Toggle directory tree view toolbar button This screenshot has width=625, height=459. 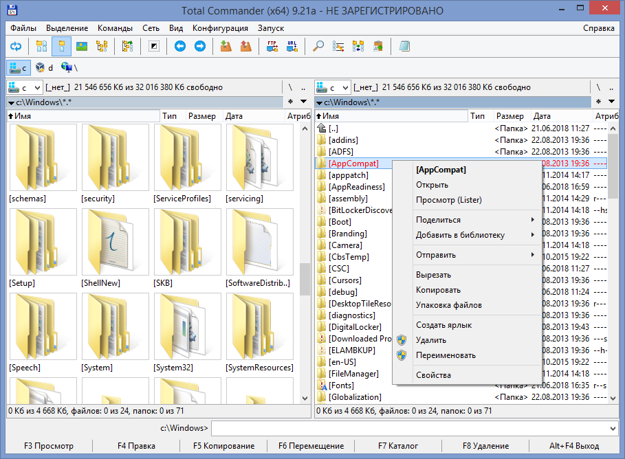pos(102,47)
